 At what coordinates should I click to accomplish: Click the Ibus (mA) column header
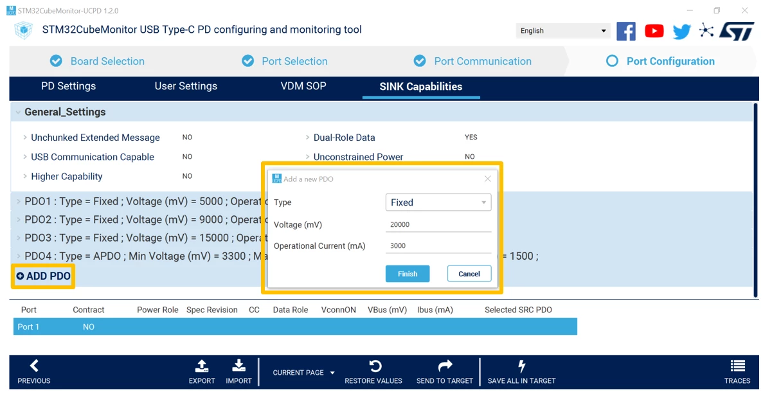tap(435, 310)
